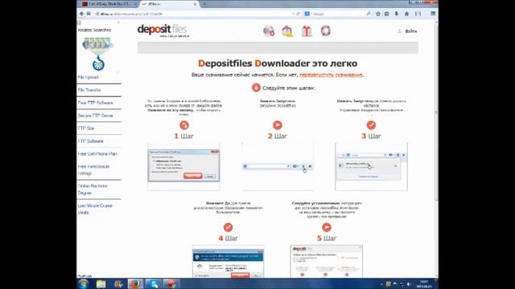Open the bell notifications icon in header
515x289 pixels.
point(287,31)
